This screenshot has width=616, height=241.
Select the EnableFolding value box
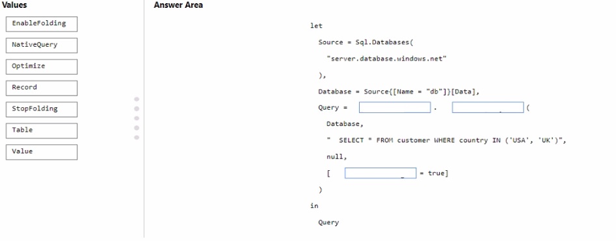coord(42,24)
